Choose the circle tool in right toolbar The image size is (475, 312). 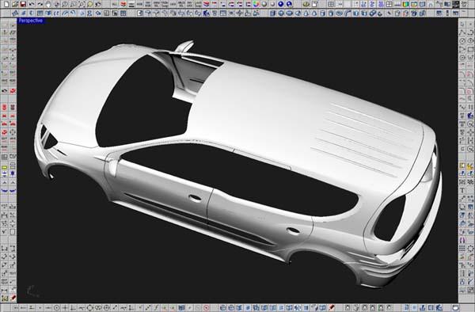tap(462, 40)
